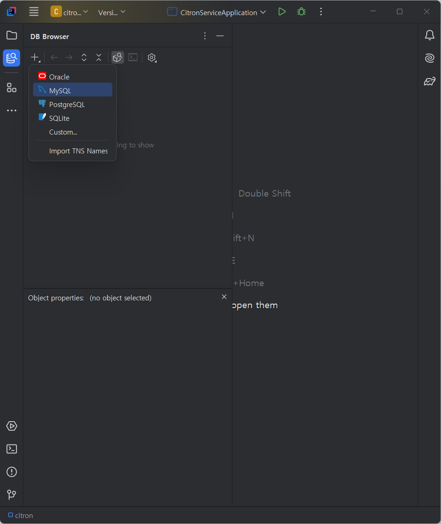Choose Custom... connection option
Viewport: 441px width, 524px height.
click(x=73, y=132)
